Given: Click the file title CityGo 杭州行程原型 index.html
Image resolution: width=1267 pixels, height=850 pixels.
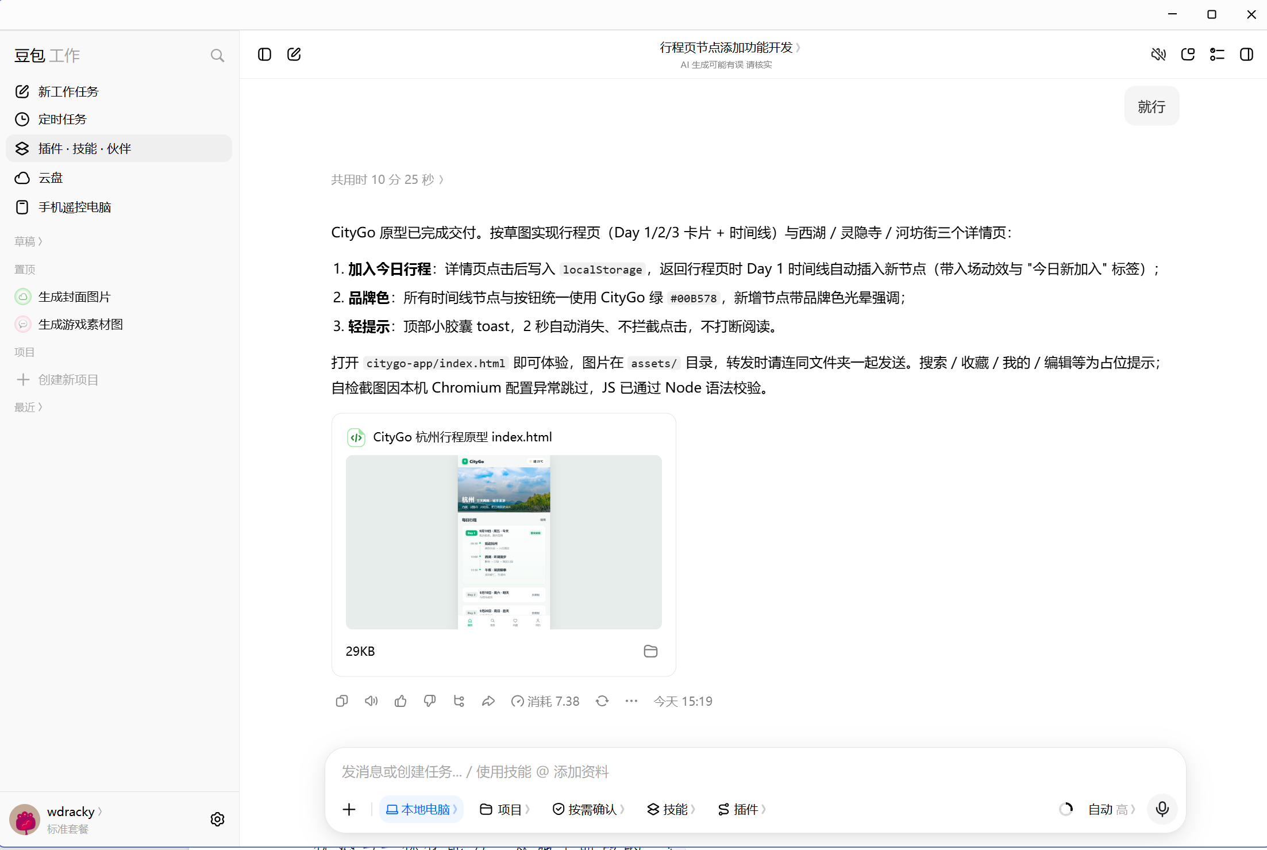Looking at the screenshot, I should pos(462,437).
